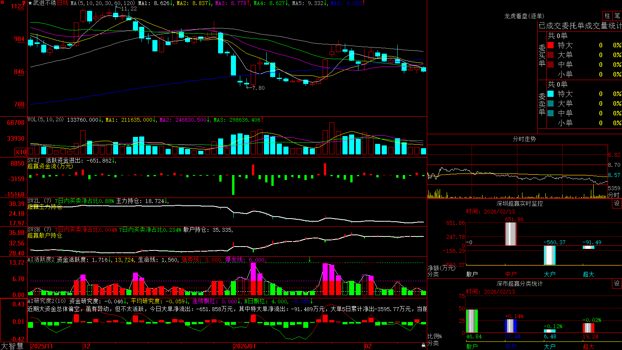Select the 龙虎看盘(逐单) panel title
This screenshot has height=350, width=622.
[524, 16]
